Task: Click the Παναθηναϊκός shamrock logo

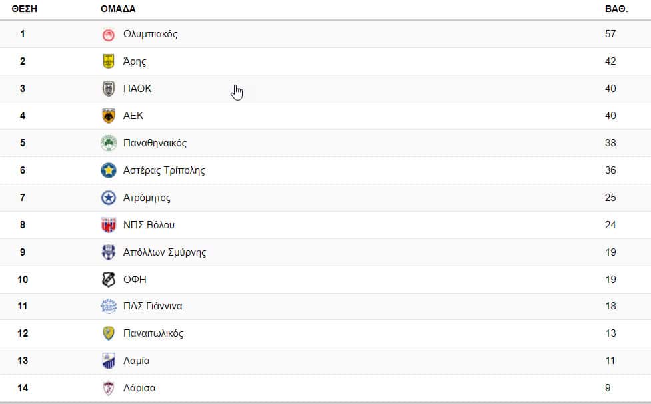Action: point(108,143)
